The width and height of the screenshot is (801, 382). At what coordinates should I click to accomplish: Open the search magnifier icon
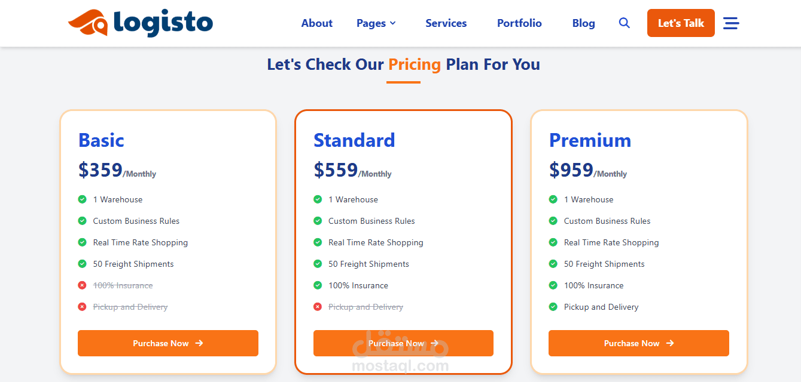click(x=624, y=23)
